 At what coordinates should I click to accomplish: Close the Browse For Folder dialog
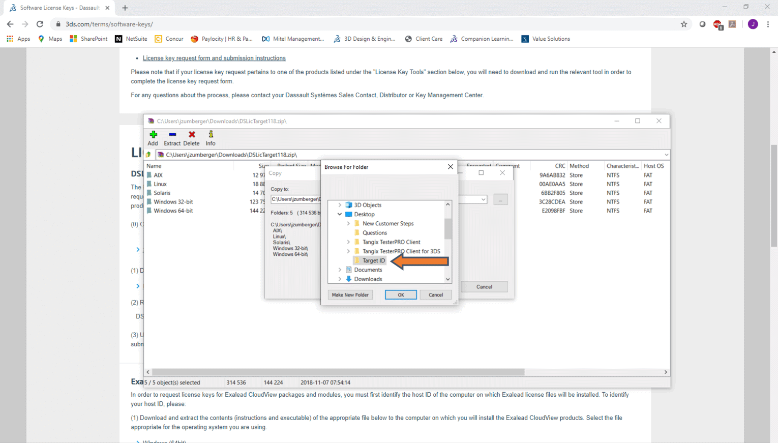pos(450,167)
